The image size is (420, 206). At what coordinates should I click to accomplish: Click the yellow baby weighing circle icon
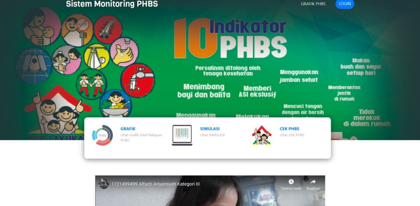96,56
